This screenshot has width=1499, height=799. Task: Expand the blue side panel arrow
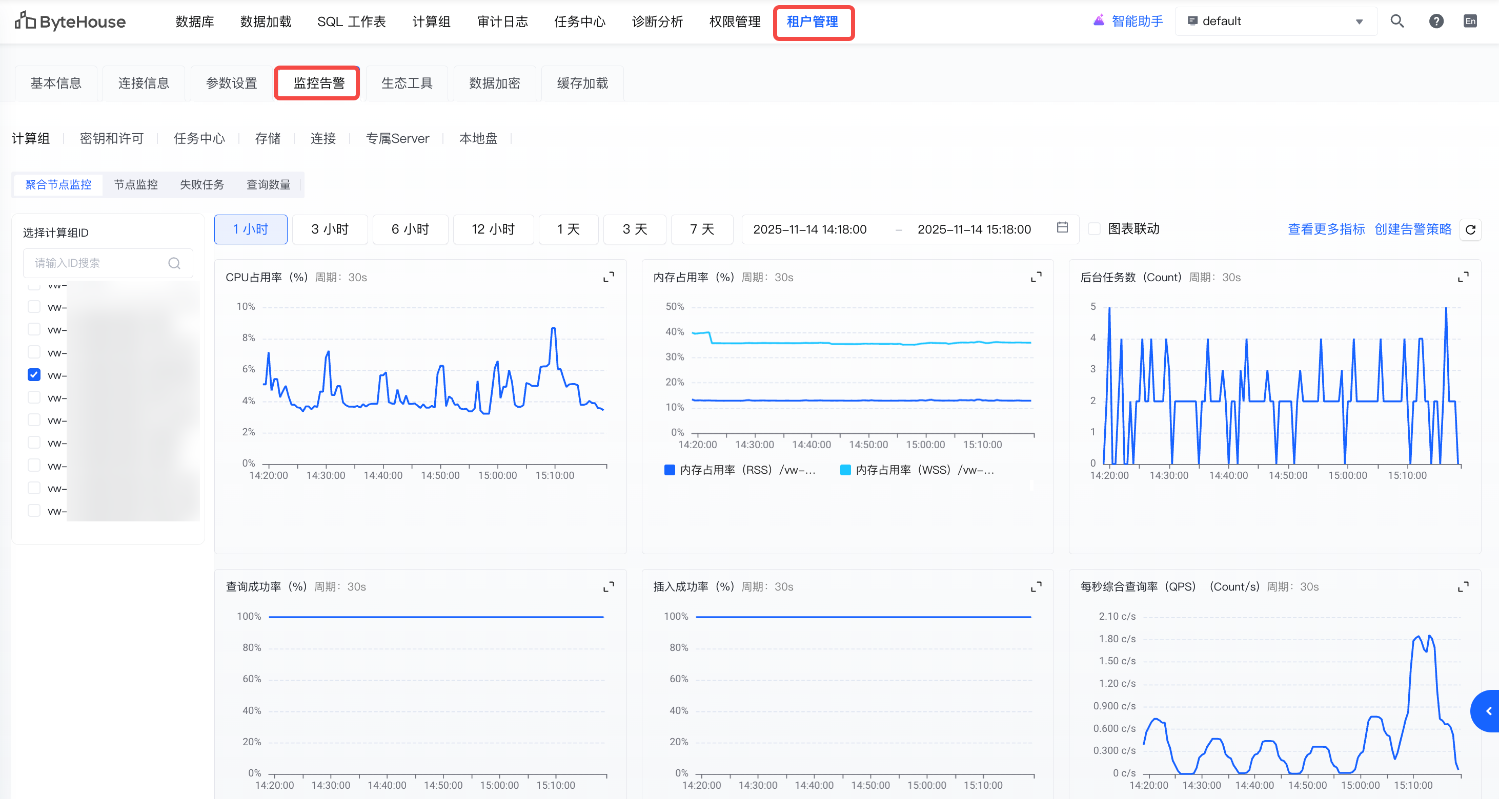(1488, 710)
